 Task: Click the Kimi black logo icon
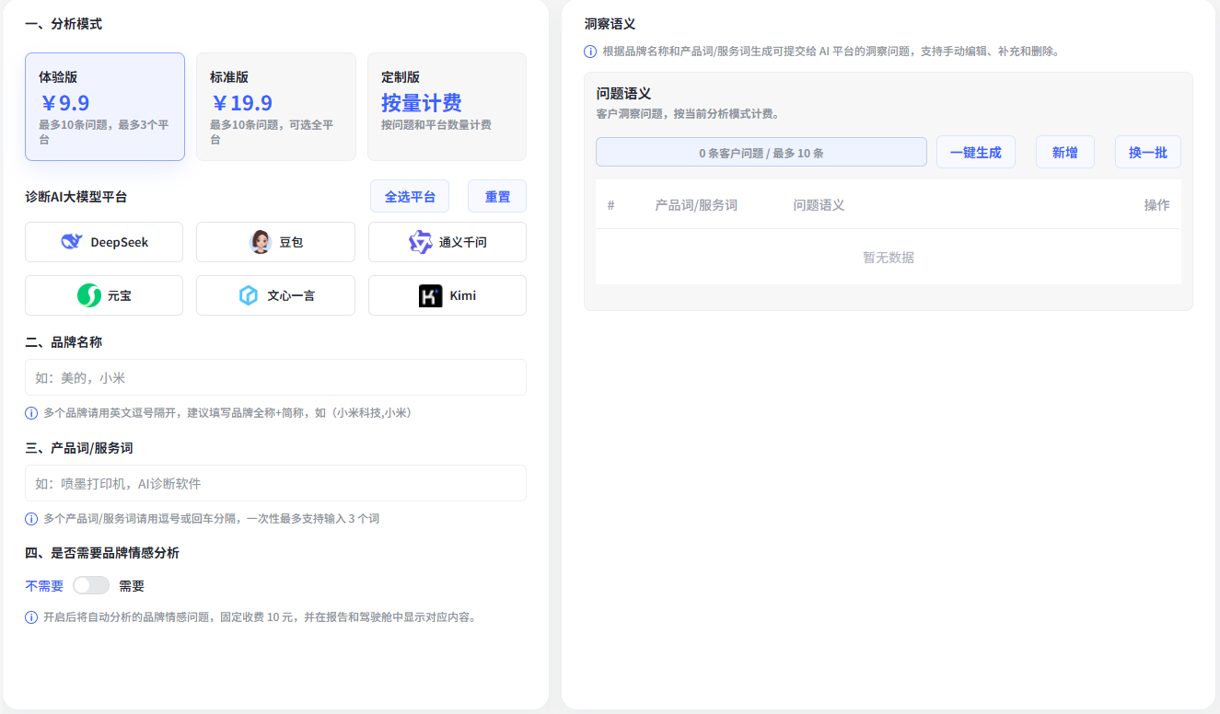[x=431, y=295]
